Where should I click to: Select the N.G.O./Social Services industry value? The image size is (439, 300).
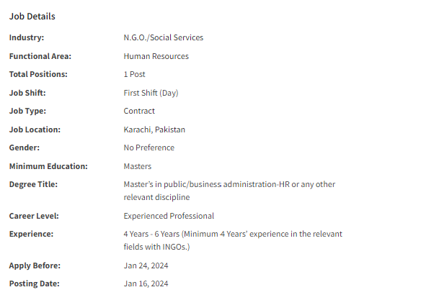click(164, 37)
